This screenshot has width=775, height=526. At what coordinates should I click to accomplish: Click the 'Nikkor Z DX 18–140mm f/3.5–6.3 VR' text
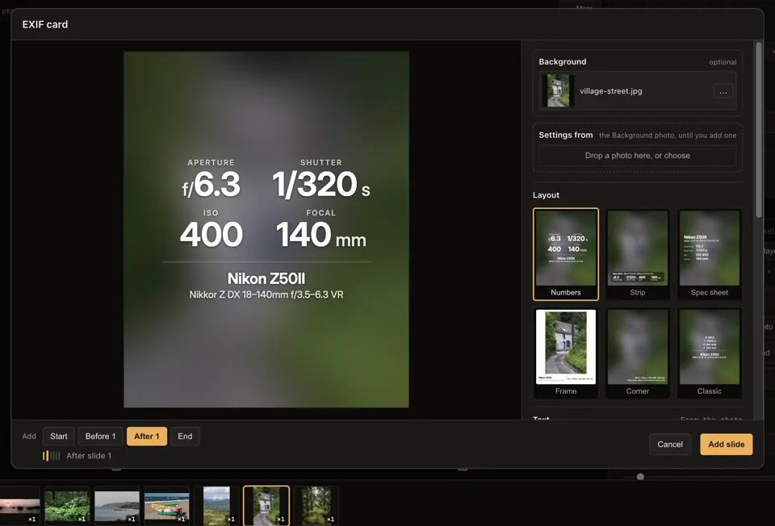pyautogui.click(x=266, y=294)
